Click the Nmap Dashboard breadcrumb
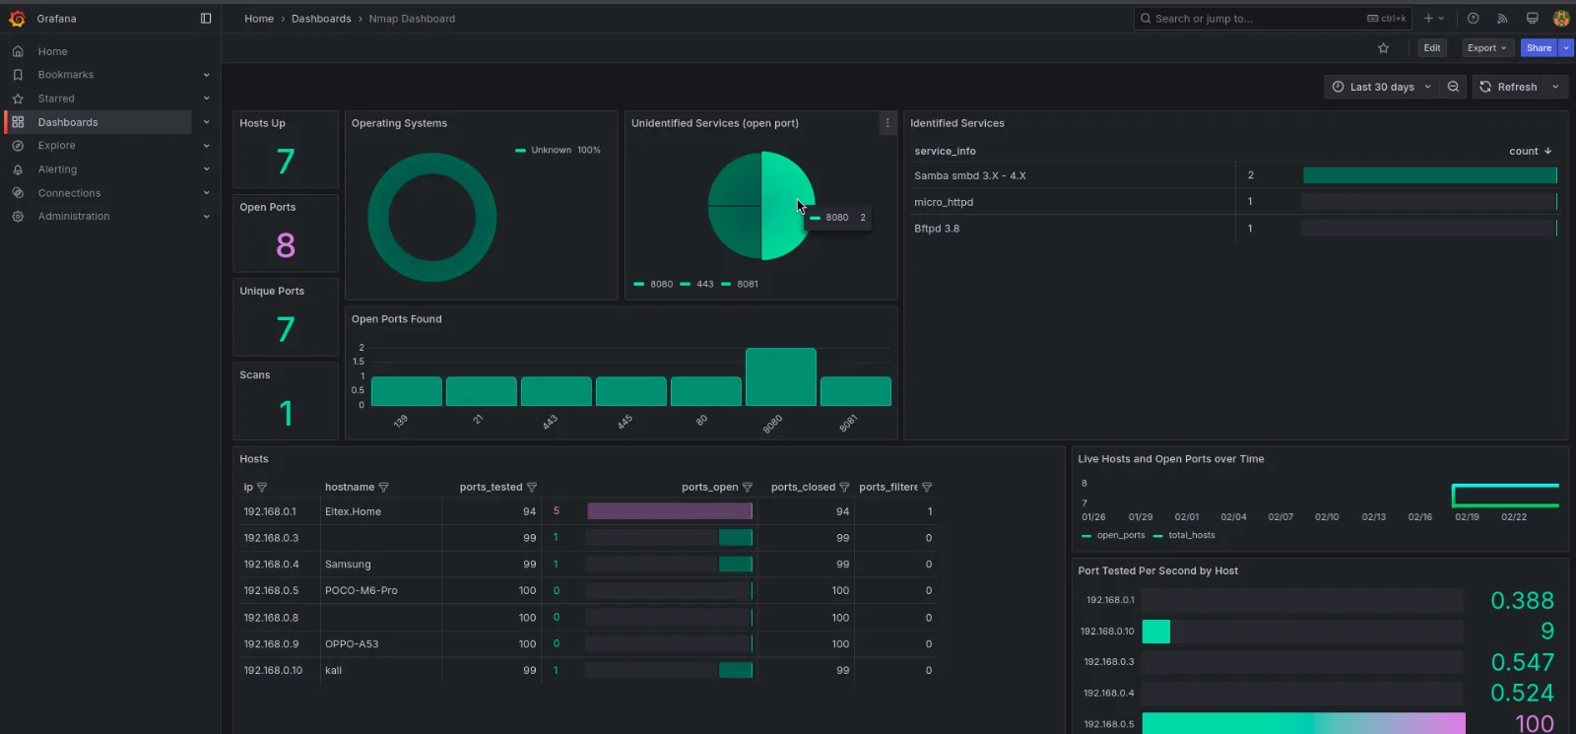 [x=412, y=19]
